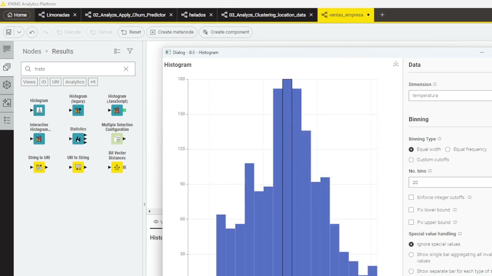The height and width of the screenshot is (276, 492).
Task: Enable Enforce integer cutoffs checkbox
Action: (x=411, y=197)
